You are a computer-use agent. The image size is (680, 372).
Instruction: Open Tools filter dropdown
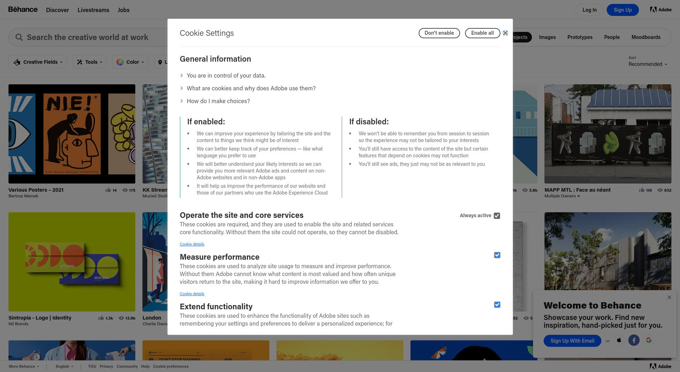[x=90, y=62]
